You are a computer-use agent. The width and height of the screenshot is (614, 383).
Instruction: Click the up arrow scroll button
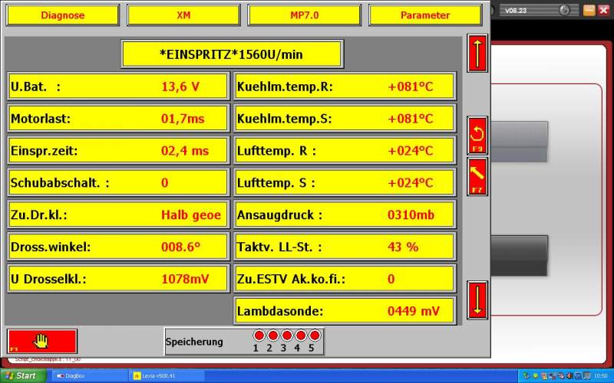[477, 53]
